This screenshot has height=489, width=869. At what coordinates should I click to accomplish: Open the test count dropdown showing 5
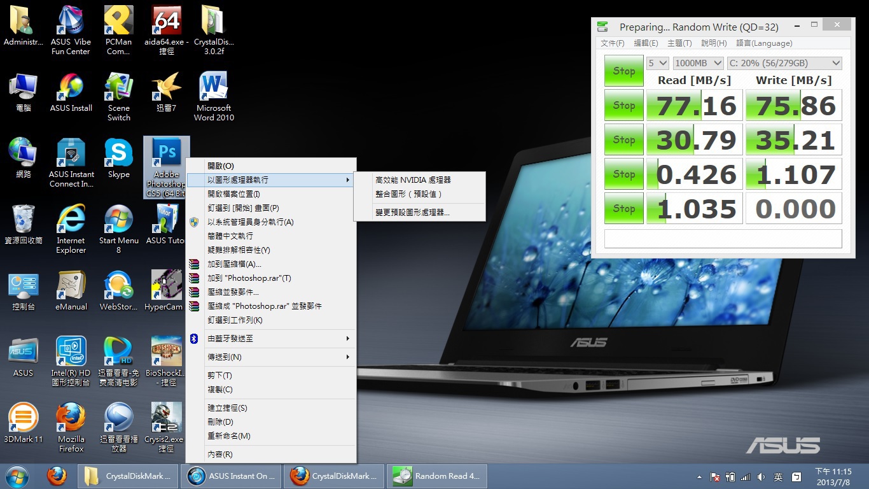point(658,63)
